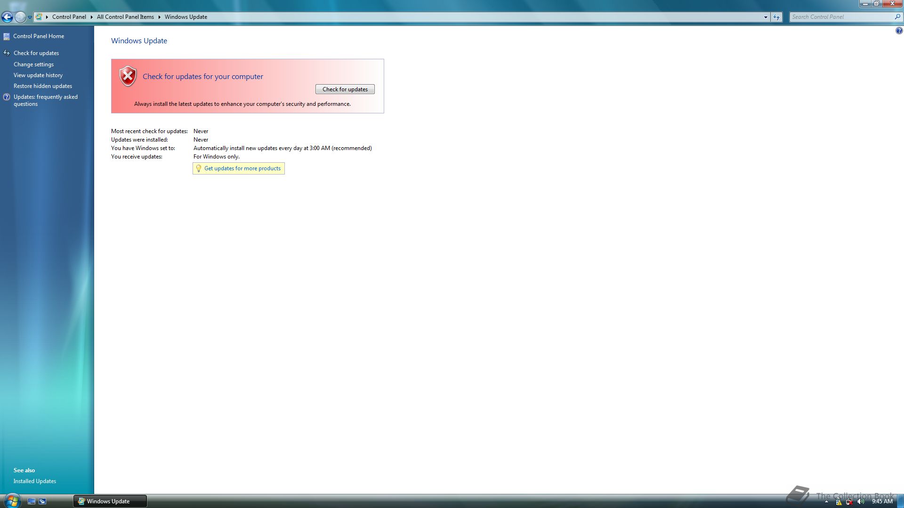Select Windows Update breadcrumb
The width and height of the screenshot is (904, 508).
click(x=186, y=17)
